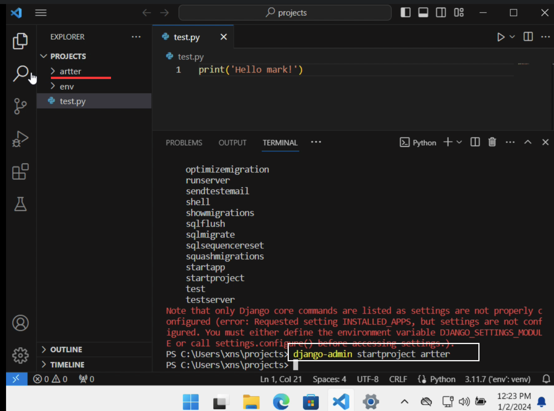Open the Testing flask view
Viewport: 554px width, 411px height.
point(20,204)
